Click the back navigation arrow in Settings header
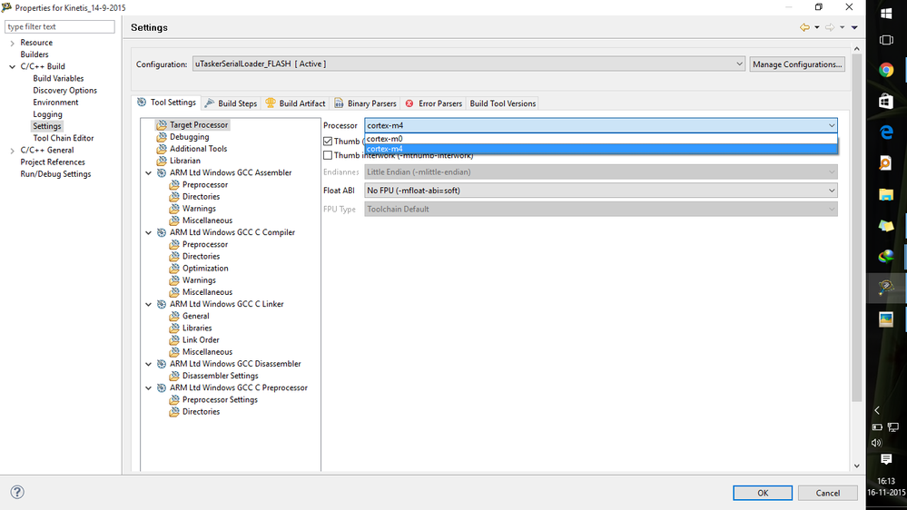 (804, 27)
